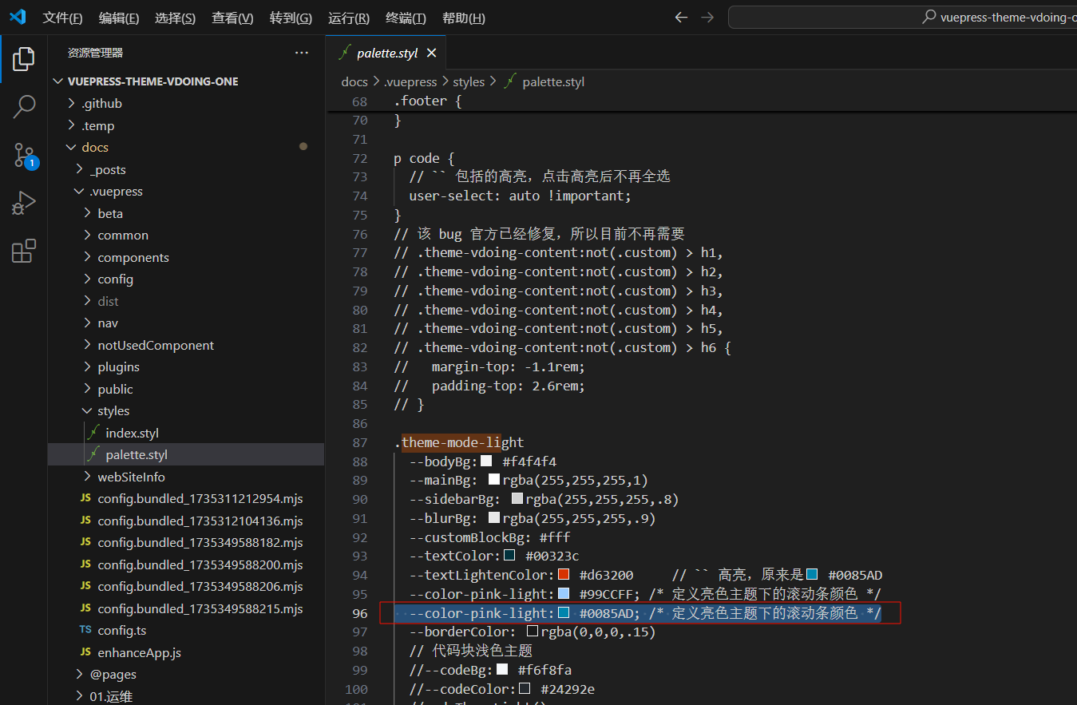Click the user-select: auto !important line
The height and width of the screenshot is (705, 1077).
click(x=520, y=196)
